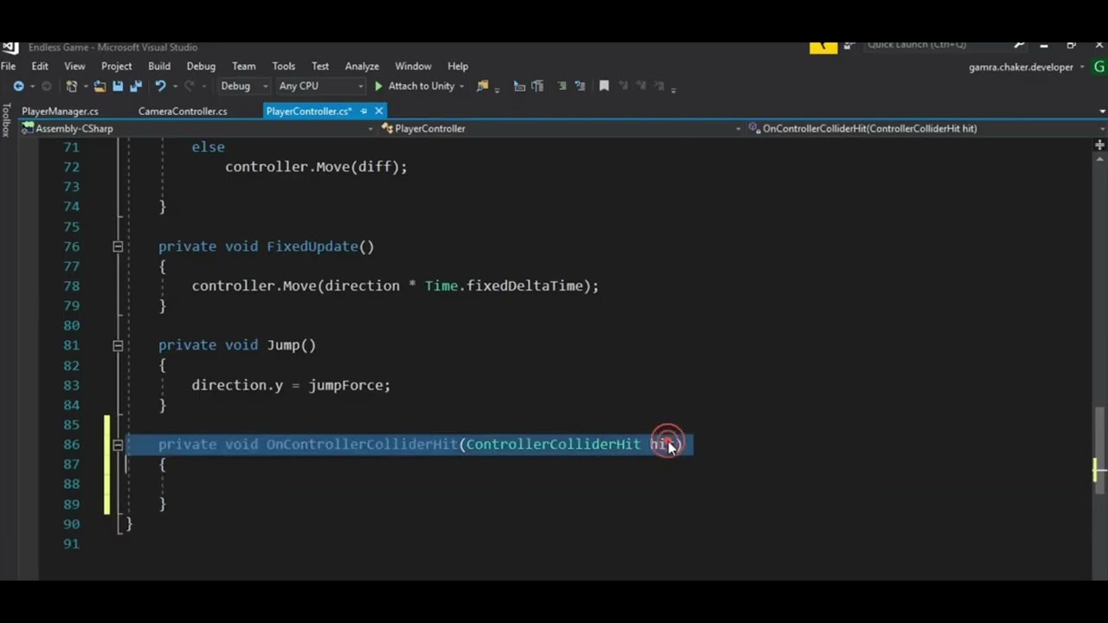Open the PlayerController class dropdown
The image size is (1108, 623).
click(562, 129)
